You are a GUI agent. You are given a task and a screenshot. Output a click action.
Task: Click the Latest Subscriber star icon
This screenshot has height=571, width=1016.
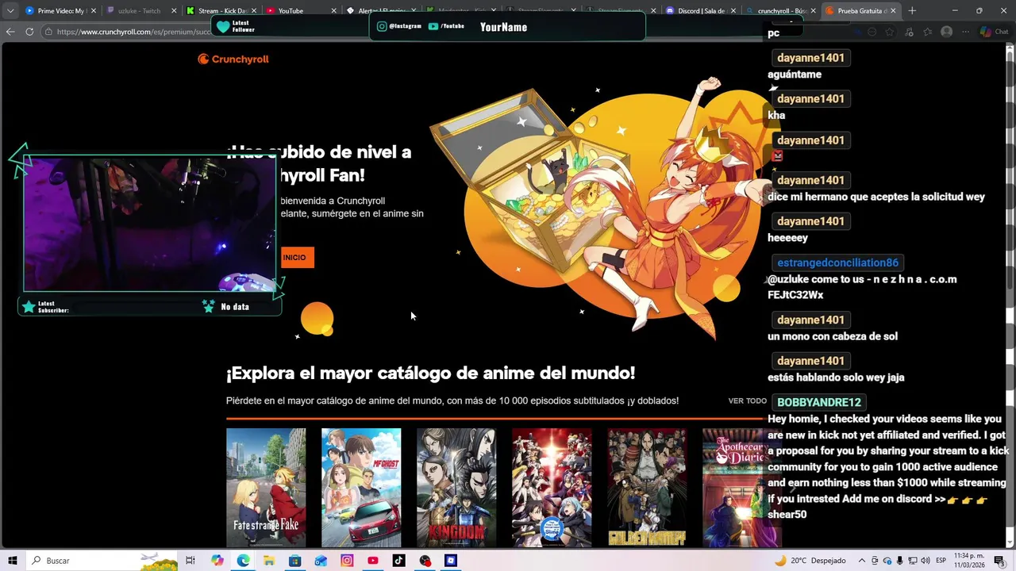click(x=29, y=307)
